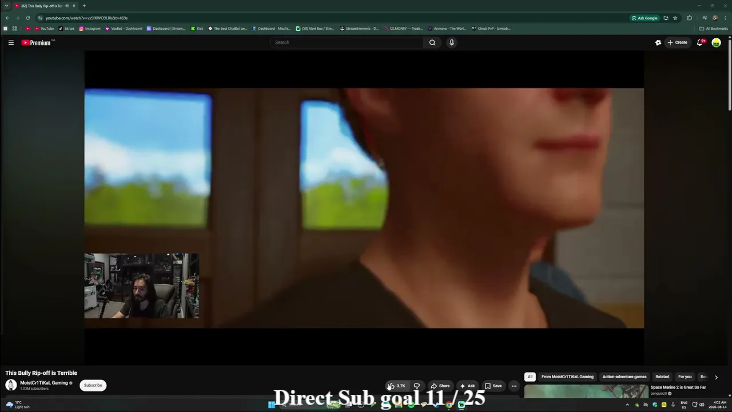Open the All Bookmarks folder
The image size is (732, 412).
pos(713,29)
